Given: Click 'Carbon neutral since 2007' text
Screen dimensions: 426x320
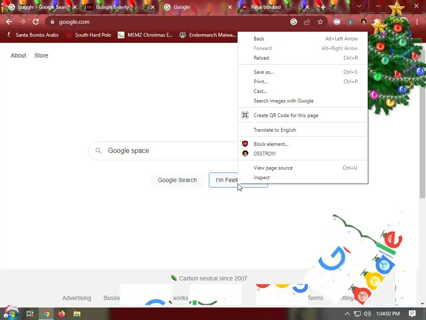Looking at the screenshot, I should (x=213, y=278).
